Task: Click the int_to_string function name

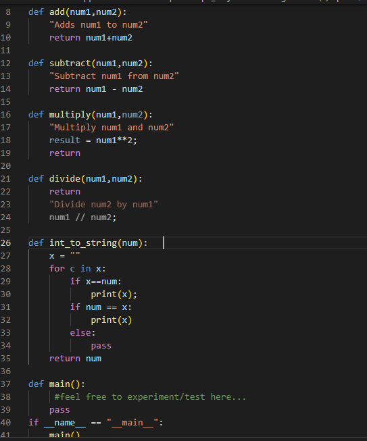Action: click(83, 243)
